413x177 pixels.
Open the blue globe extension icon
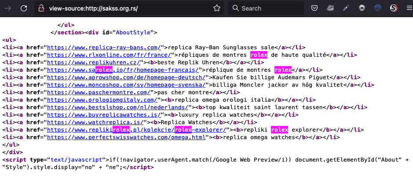378,8
